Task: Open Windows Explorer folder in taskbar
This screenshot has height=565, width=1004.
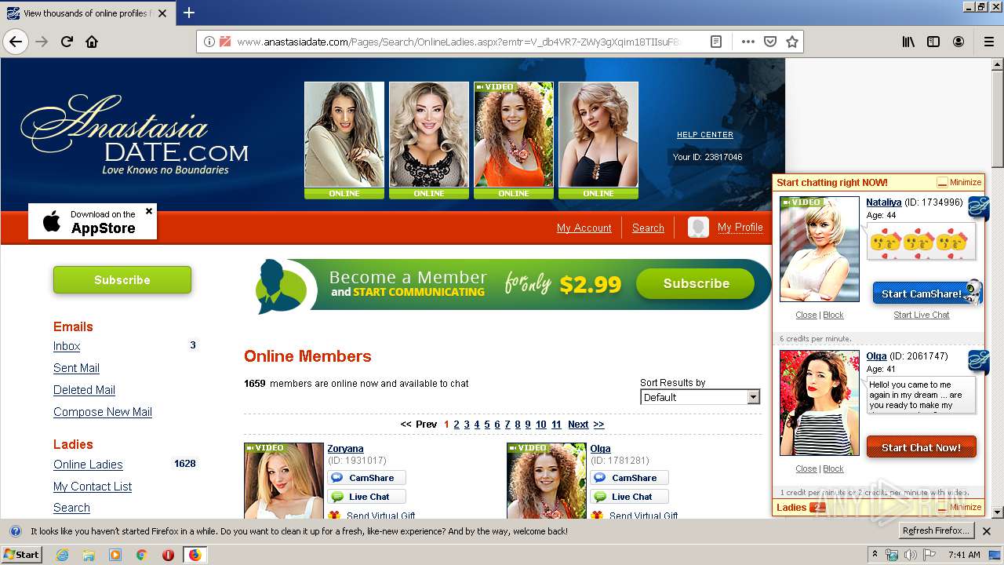Action: (89, 555)
